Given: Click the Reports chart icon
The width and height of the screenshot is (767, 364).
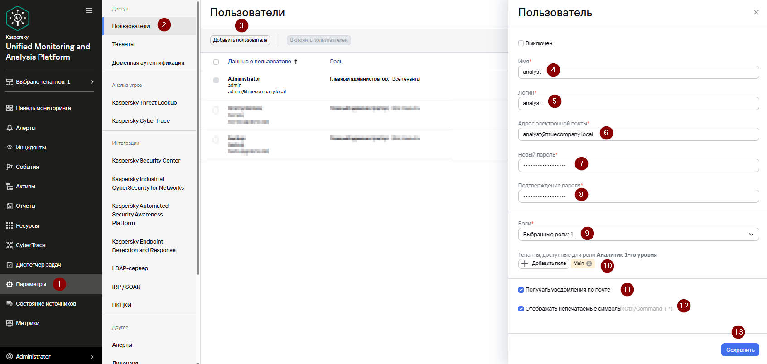Looking at the screenshot, I should tap(10, 206).
